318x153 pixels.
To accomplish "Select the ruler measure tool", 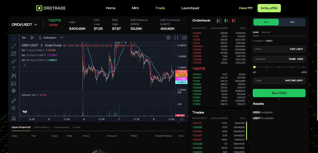I will pyautogui.click(x=14, y=101).
